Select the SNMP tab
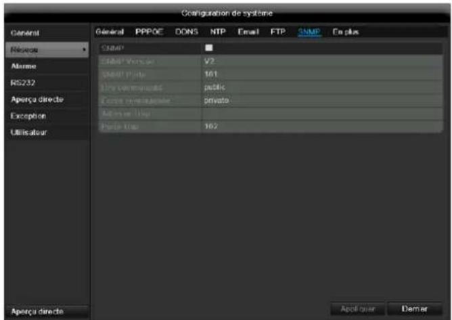Image resolution: width=452 pixels, height=320 pixels. (309, 32)
